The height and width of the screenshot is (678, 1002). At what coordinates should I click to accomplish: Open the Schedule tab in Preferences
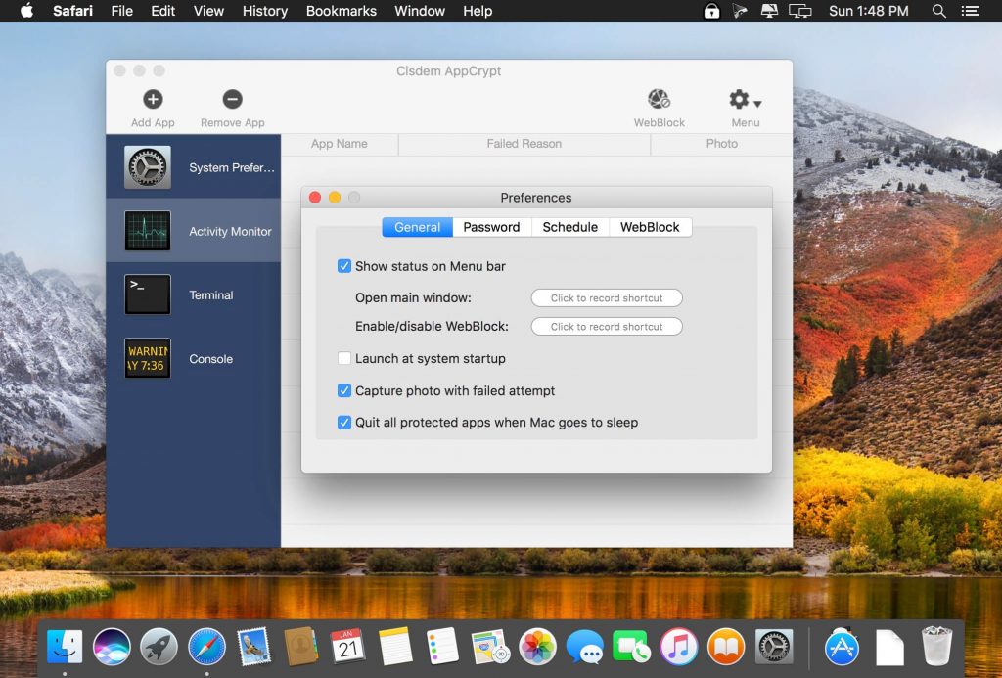point(569,226)
